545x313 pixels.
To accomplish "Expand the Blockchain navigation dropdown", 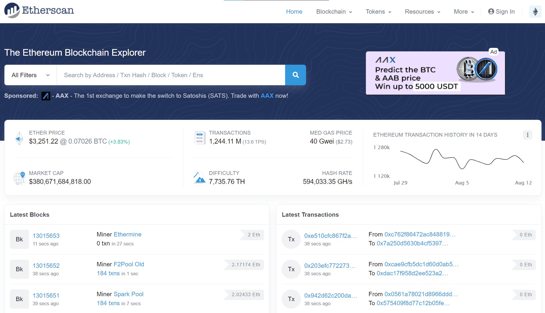I will click(334, 11).
